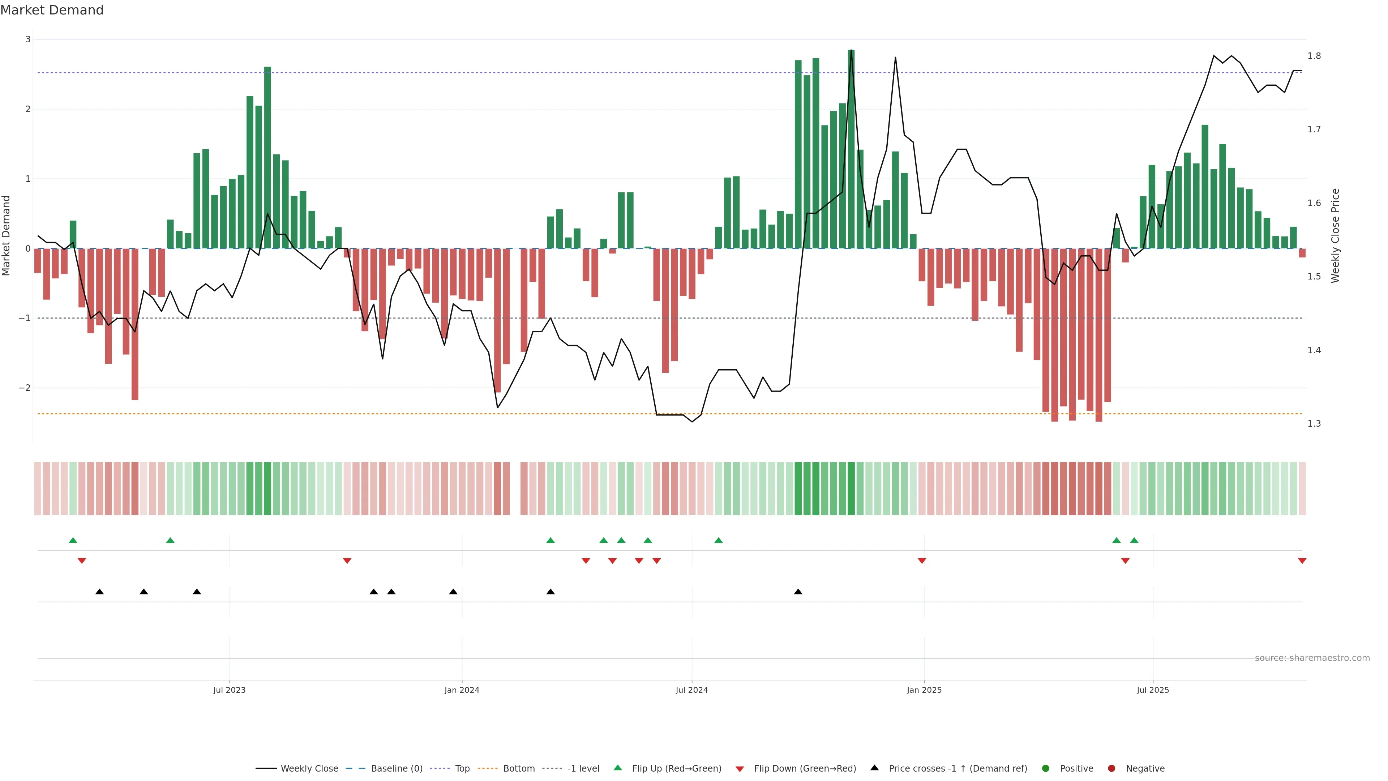Click the red Flip Down legend triangle
The width and height of the screenshot is (1388, 781).
pos(740,769)
